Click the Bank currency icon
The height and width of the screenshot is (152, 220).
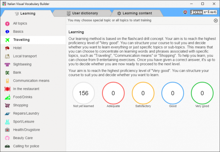7,73
